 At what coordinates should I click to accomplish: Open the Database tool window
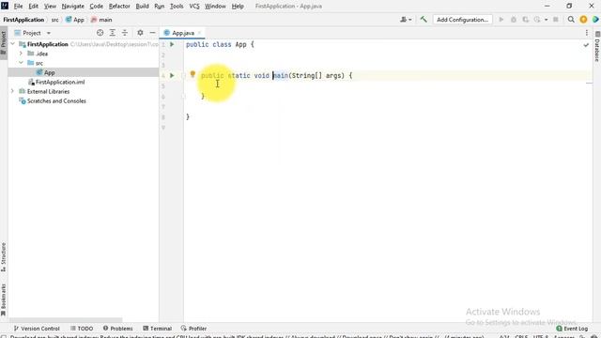click(x=597, y=47)
